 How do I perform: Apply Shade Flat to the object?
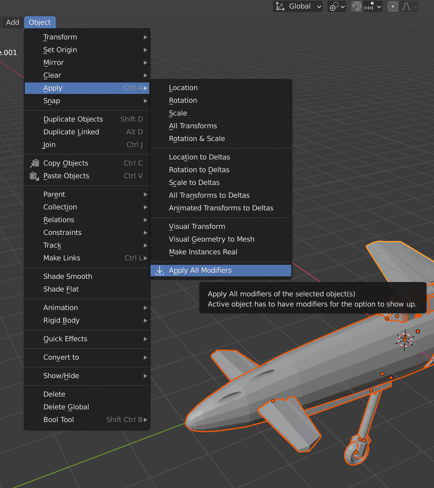(87, 289)
